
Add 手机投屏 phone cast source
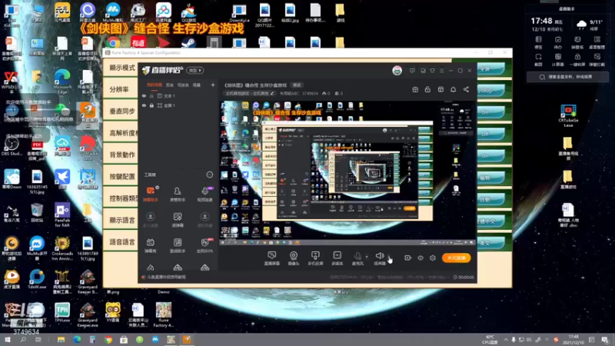tap(315, 258)
